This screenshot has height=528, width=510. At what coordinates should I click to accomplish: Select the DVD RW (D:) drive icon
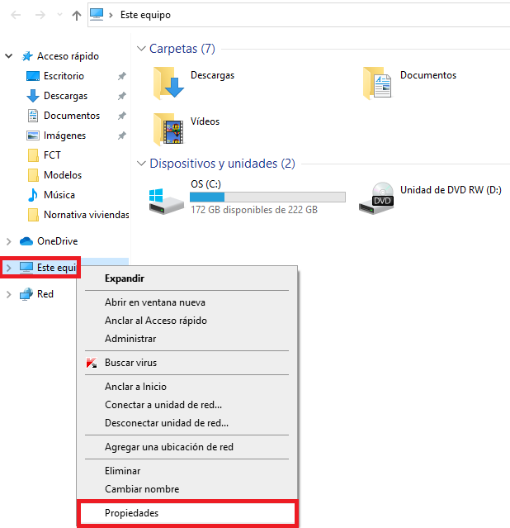(x=376, y=198)
